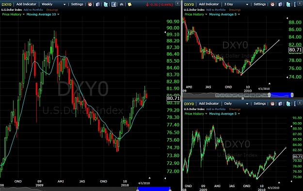303x191 pixels.
Task: Click the DXY0 ticker symbol in Daily chart header
Action: pyautogui.click(x=189, y=104)
